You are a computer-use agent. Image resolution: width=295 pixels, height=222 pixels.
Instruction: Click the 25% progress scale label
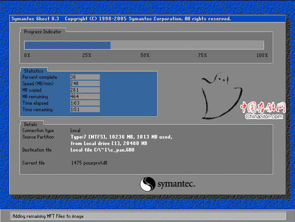pyautogui.click(x=87, y=55)
